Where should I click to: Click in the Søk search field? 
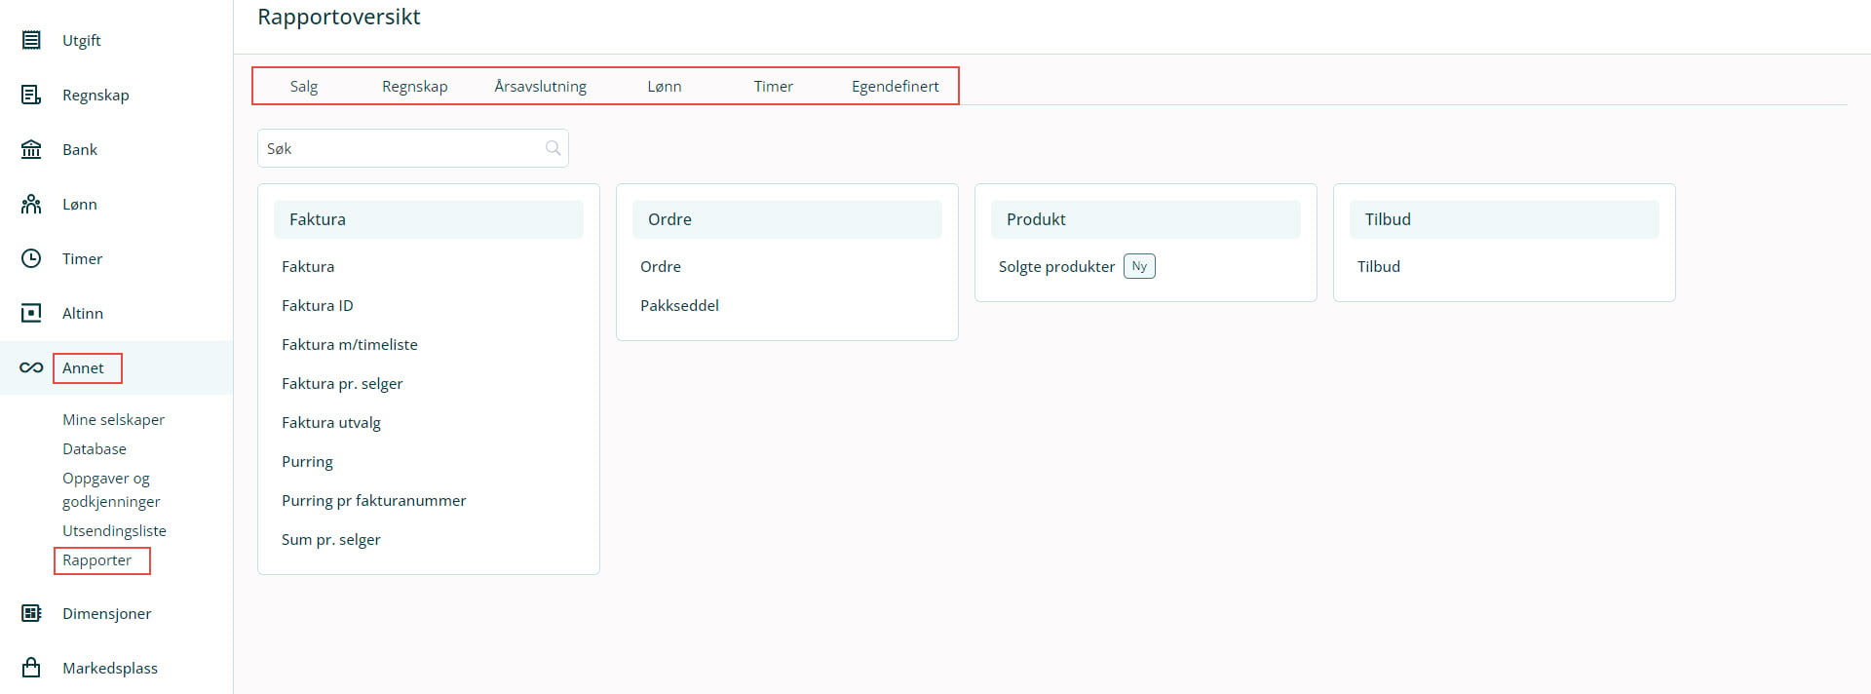tap(400, 148)
